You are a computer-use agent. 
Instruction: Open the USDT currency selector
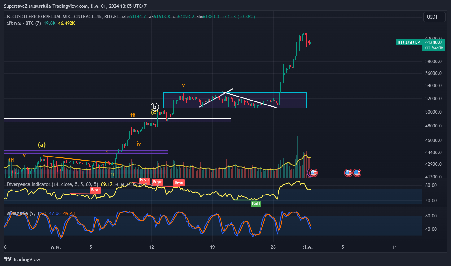coord(434,17)
